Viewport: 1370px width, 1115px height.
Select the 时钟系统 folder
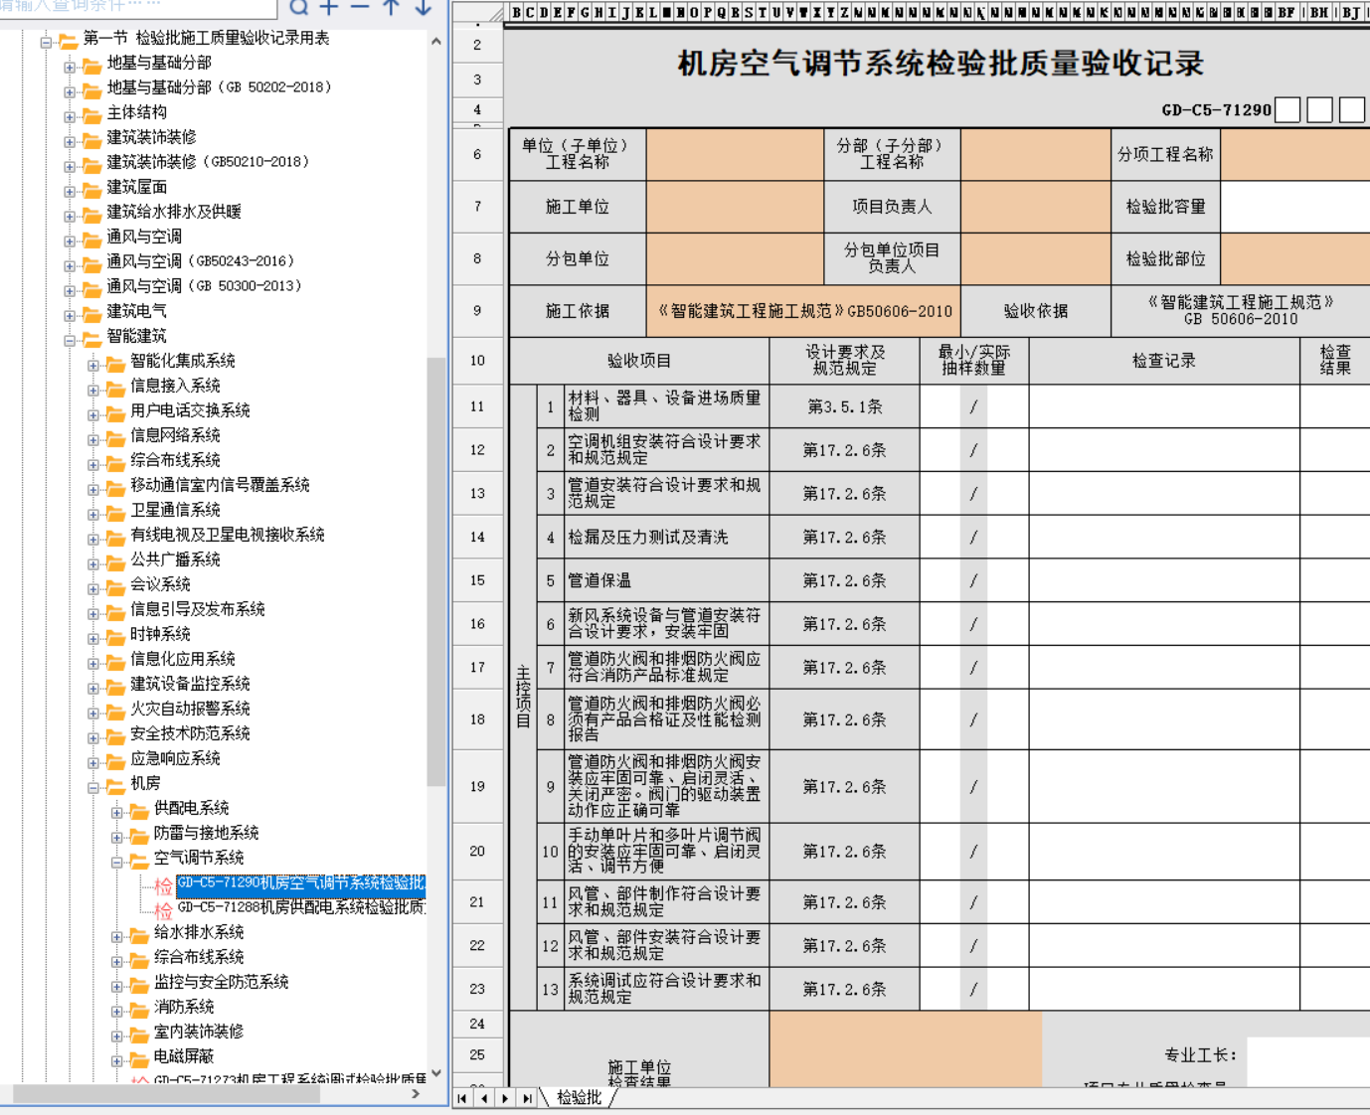tap(160, 634)
